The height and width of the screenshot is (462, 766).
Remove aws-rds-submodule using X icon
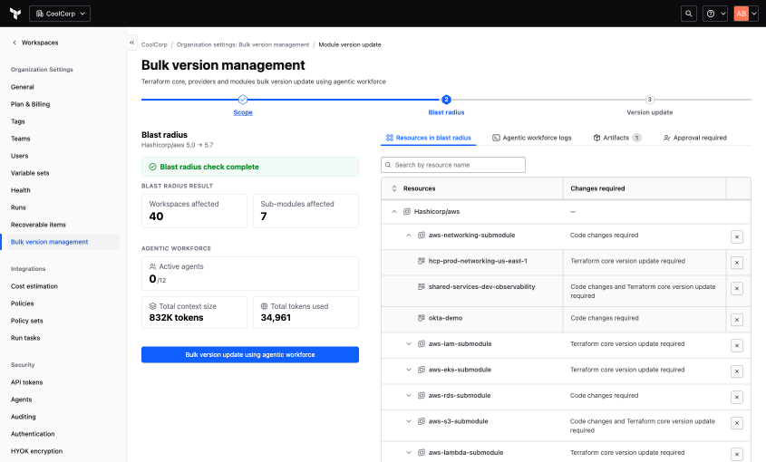point(737,397)
